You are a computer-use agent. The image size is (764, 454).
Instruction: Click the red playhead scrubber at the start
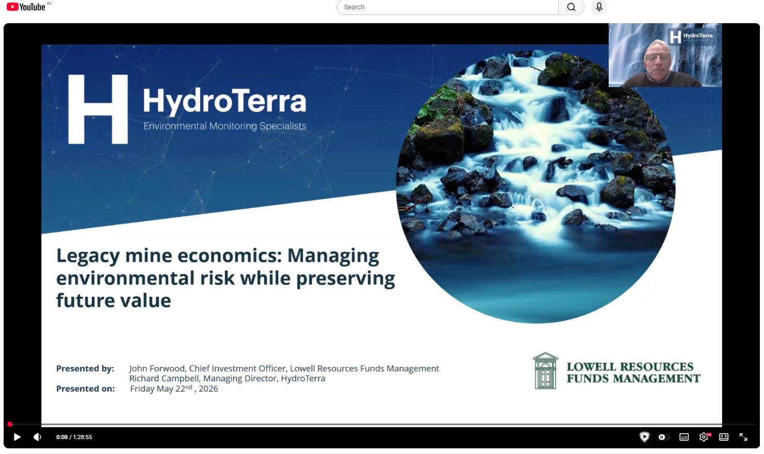click(10, 425)
